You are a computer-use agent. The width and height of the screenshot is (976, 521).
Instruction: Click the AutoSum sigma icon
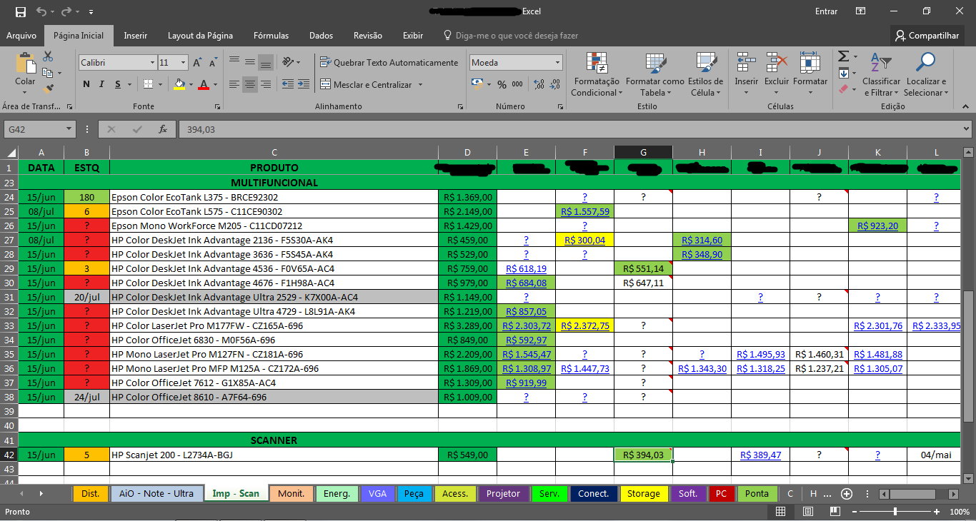[x=843, y=56]
